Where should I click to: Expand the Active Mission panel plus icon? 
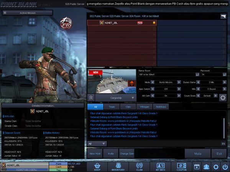point(5,13)
